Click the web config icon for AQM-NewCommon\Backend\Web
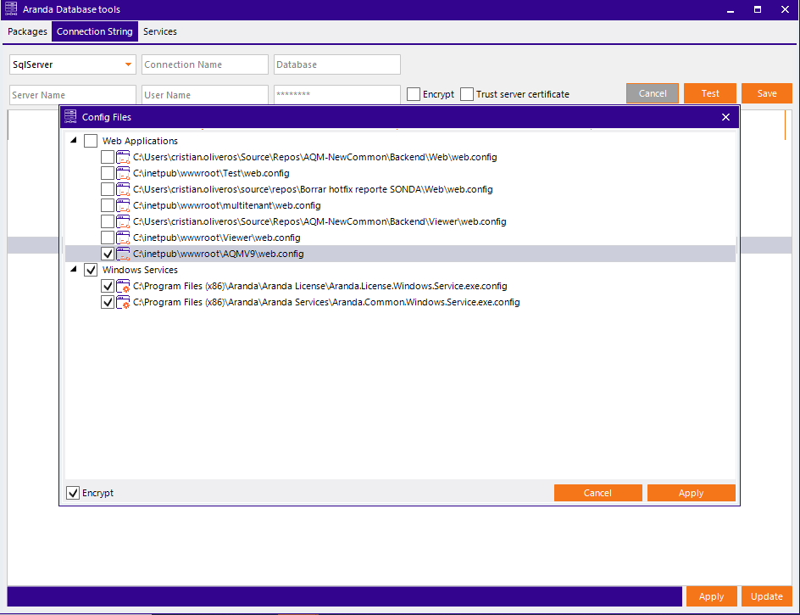 [123, 157]
